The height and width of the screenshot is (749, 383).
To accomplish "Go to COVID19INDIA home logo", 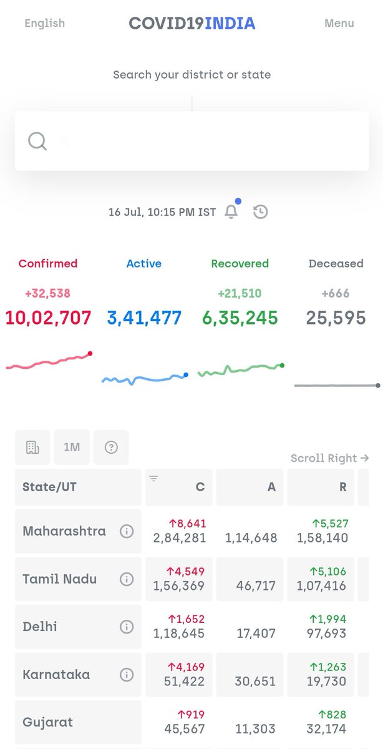I will click(x=192, y=24).
